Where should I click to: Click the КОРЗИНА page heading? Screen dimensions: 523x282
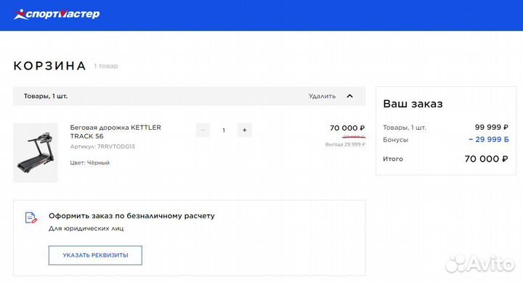(49, 65)
